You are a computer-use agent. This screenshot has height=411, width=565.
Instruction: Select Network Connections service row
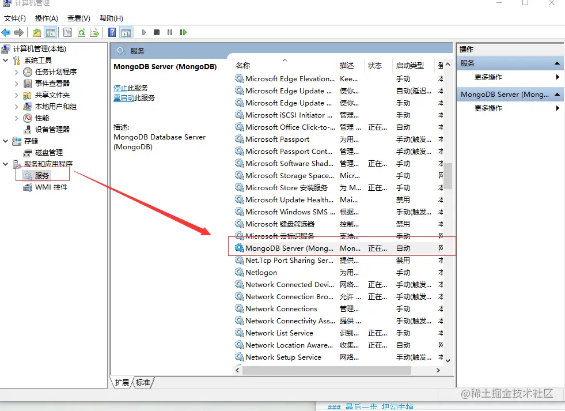click(339, 308)
